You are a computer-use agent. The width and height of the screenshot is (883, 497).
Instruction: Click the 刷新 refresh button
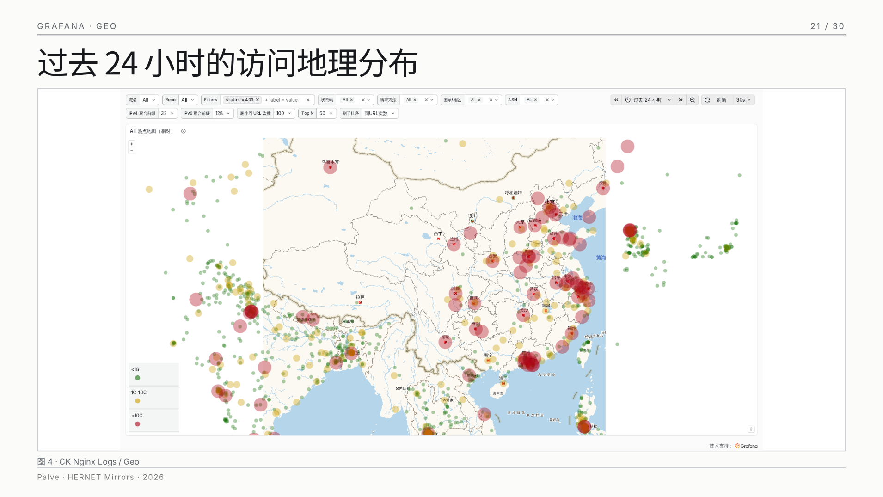tap(717, 100)
